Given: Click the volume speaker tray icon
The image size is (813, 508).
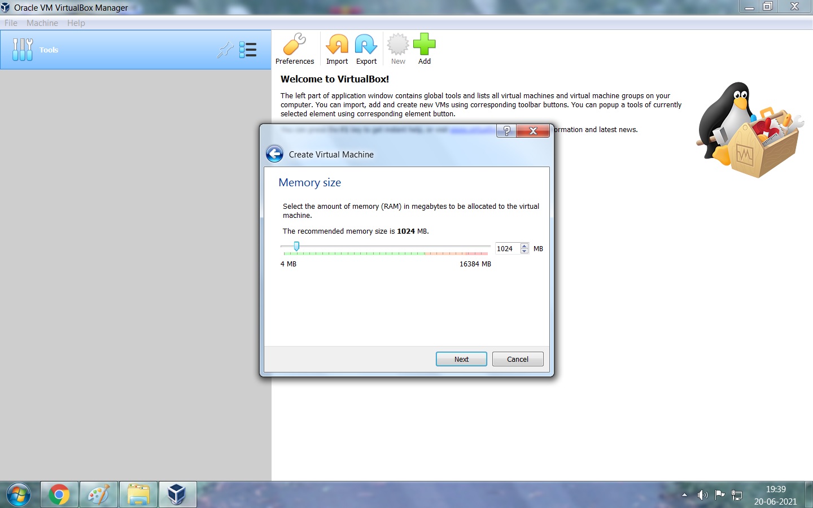Looking at the screenshot, I should [702, 495].
